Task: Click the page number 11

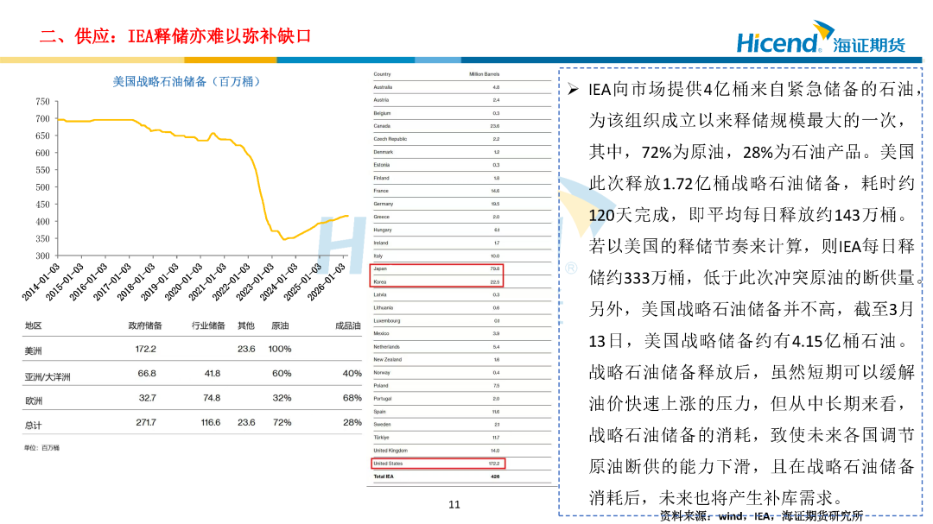Action: click(454, 505)
